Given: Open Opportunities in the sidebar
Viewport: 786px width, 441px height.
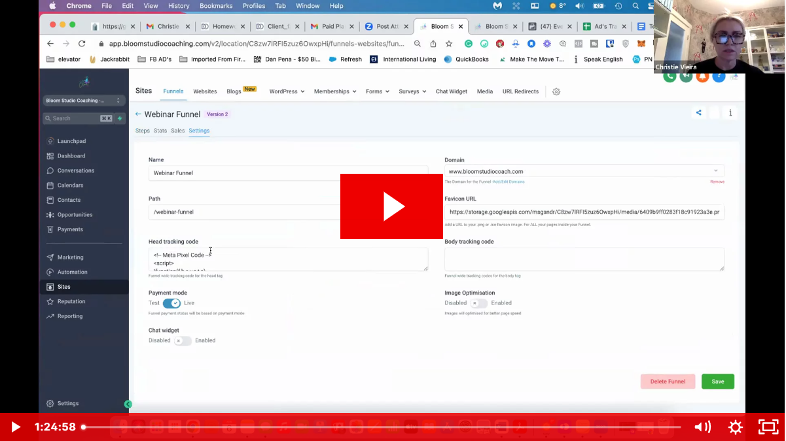Looking at the screenshot, I should (x=75, y=215).
